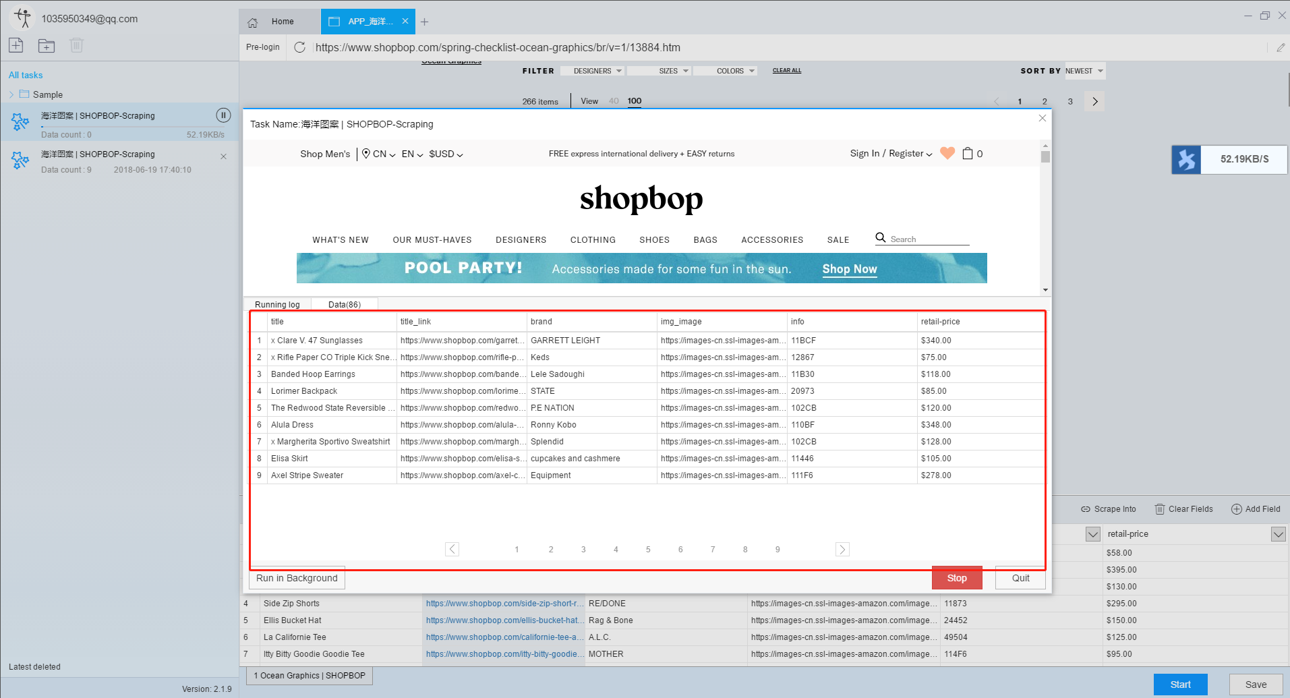The height and width of the screenshot is (698, 1290).
Task: Click Clear Fields option
Action: [1184, 509]
